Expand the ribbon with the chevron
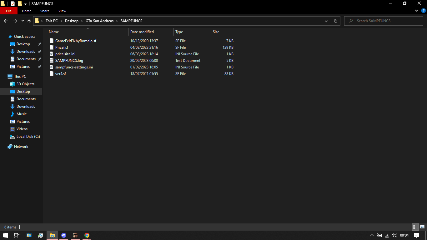427x240 pixels. pyautogui.click(x=416, y=11)
